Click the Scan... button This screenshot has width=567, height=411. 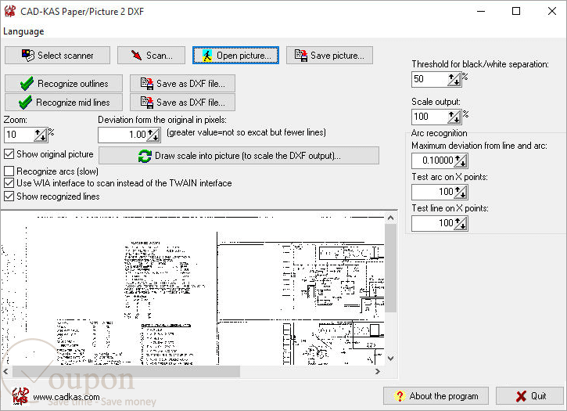pos(151,56)
